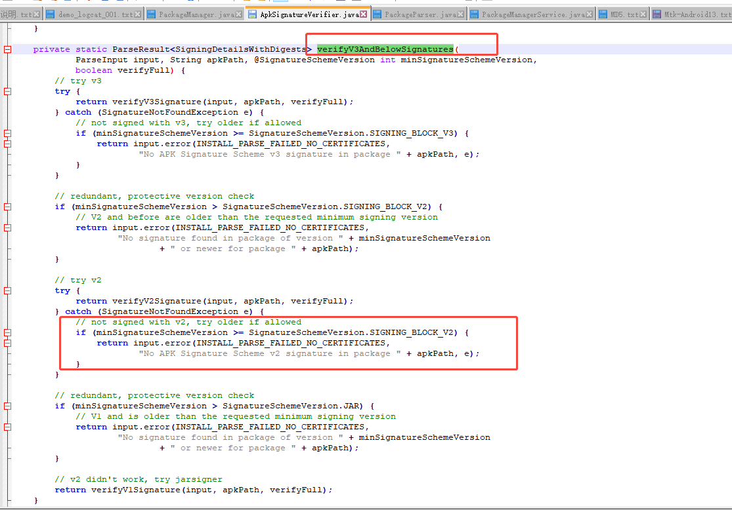The image size is (732, 510).
Task: Collapse the fold at the v2 return input.error line
Action: [x=7, y=343]
